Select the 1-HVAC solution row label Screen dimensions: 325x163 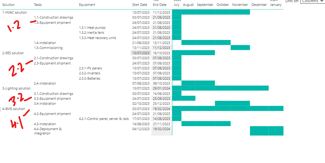coord(15,12)
